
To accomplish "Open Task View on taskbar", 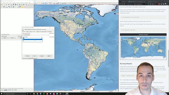I will [31, 94].
